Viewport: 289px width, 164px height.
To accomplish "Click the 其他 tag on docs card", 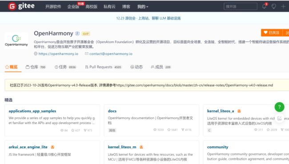I will point(112,130).
